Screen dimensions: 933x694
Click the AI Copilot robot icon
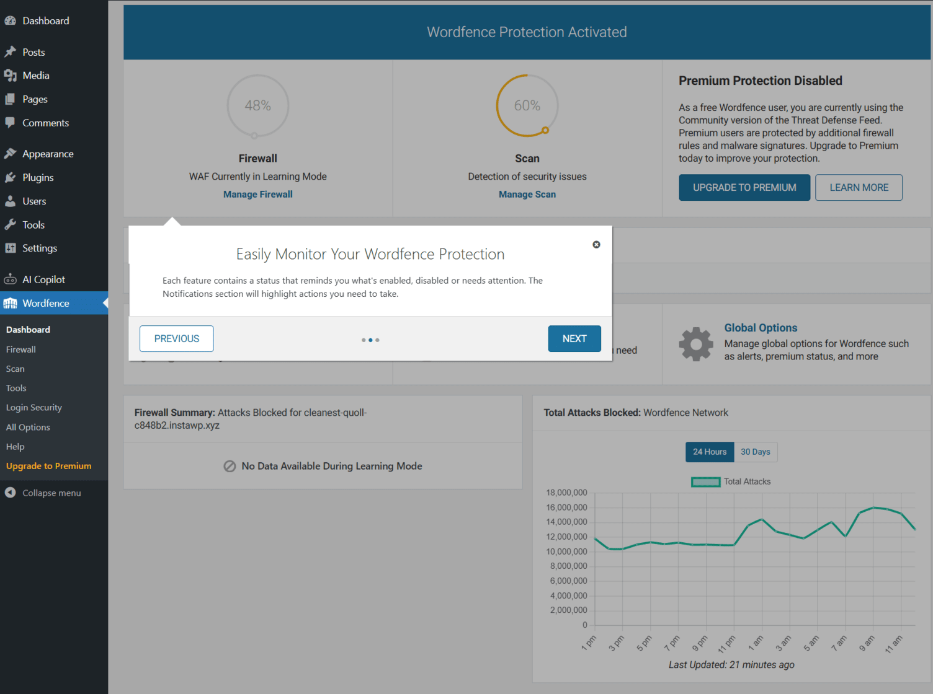click(11, 279)
